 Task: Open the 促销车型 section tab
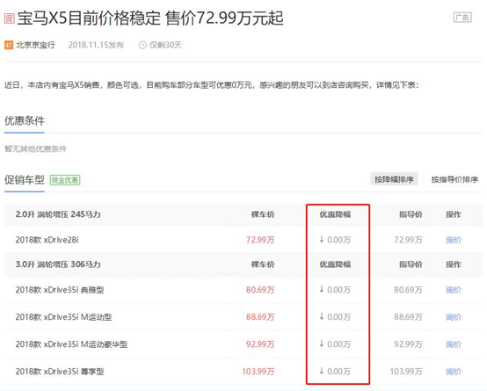click(x=25, y=180)
